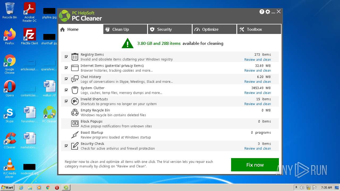Click the Security Check pencil icon

click(75, 146)
